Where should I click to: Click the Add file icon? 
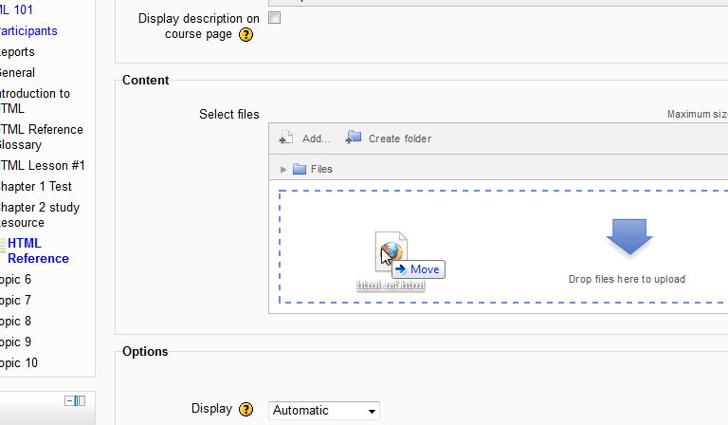(285, 139)
